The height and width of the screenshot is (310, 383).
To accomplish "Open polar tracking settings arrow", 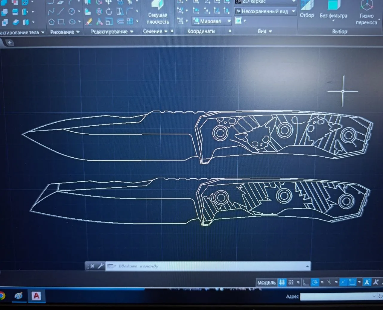I will (322, 282).
